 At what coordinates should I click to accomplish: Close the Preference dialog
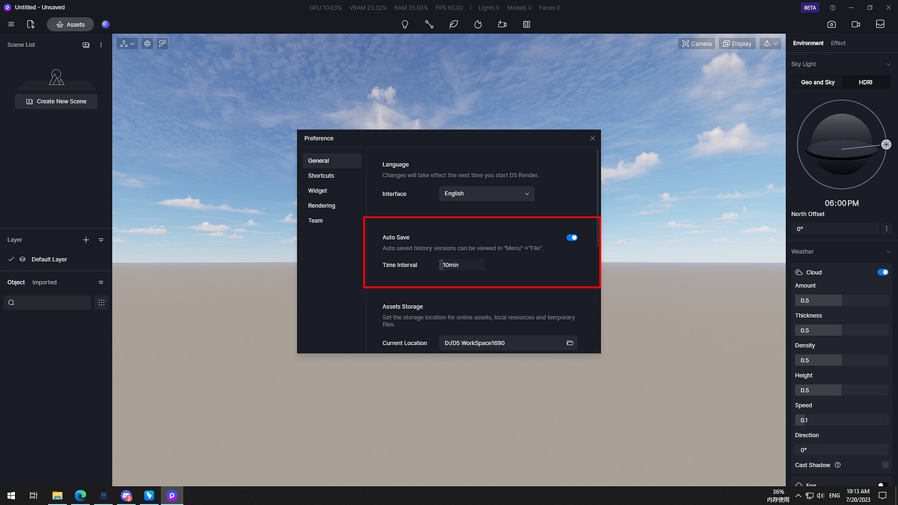click(592, 139)
